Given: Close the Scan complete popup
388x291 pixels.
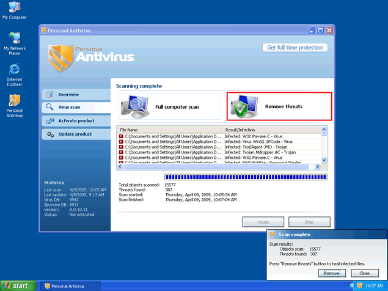Looking at the screenshot, I should (364, 273).
